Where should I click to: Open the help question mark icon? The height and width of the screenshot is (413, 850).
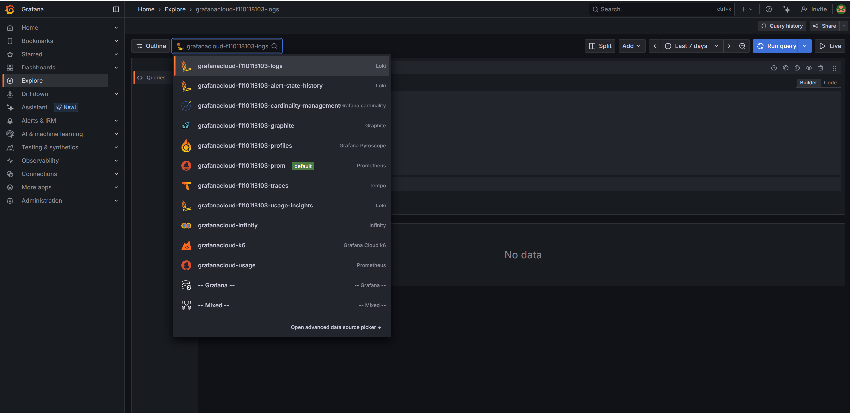769,9
